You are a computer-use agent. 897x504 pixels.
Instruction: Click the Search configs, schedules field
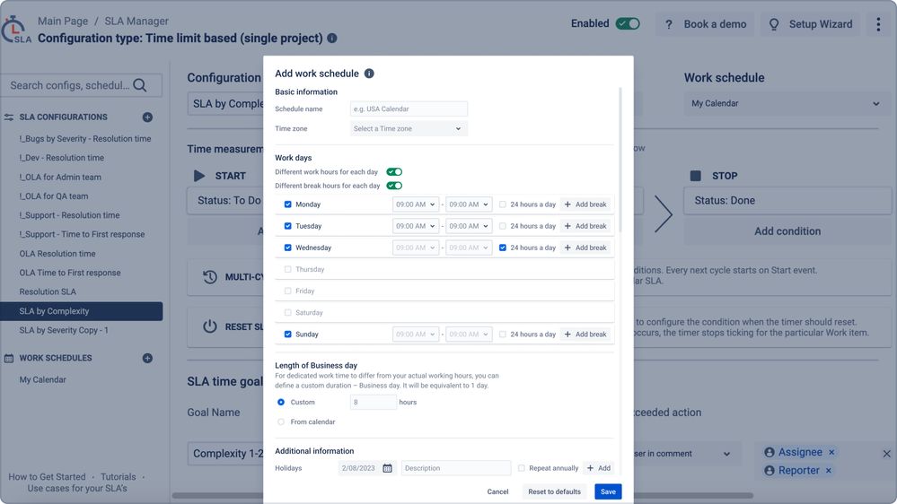pos(81,85)
